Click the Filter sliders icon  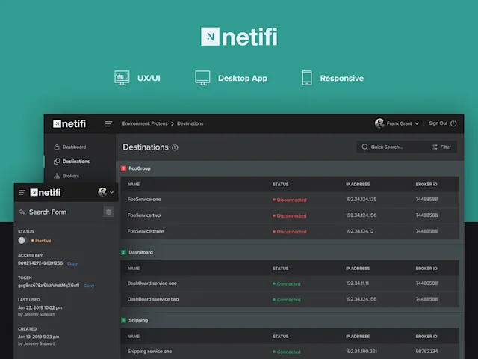pos(435,147)
